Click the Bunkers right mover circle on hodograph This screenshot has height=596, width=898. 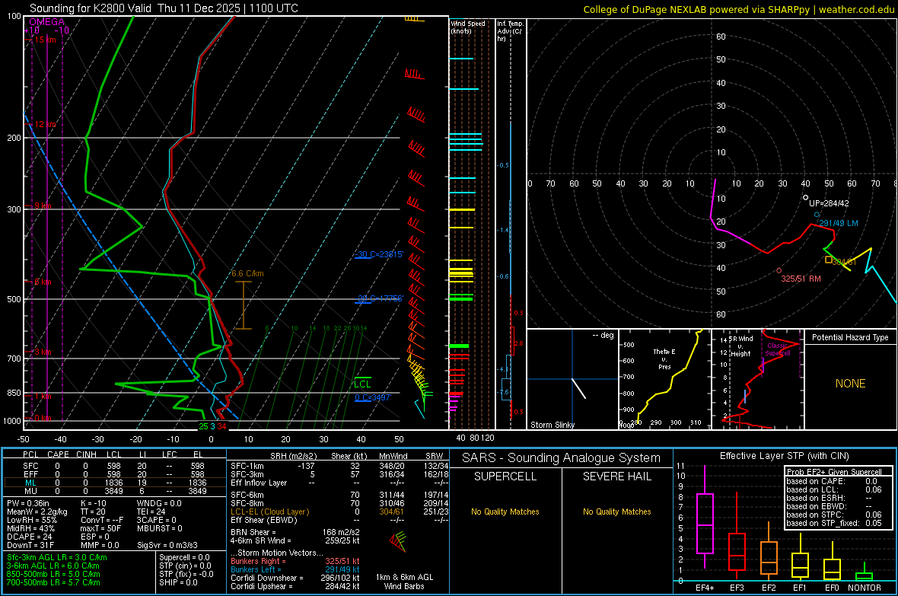(x=779, y=270)
